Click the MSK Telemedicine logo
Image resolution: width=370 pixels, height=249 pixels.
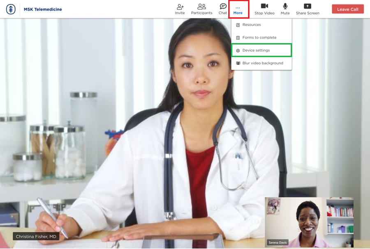click(x=11, y=9)
